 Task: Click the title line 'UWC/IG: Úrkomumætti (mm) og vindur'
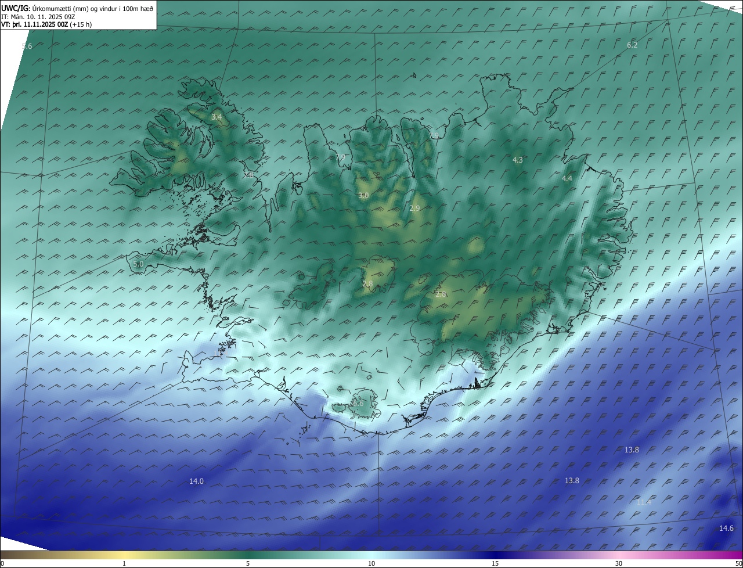click(x=77, y=8)
